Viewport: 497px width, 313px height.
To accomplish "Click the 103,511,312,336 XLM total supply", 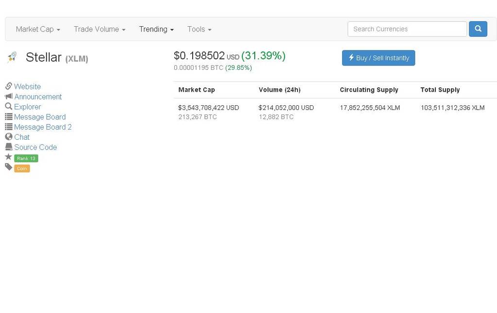I will click(x=453, y=108).
